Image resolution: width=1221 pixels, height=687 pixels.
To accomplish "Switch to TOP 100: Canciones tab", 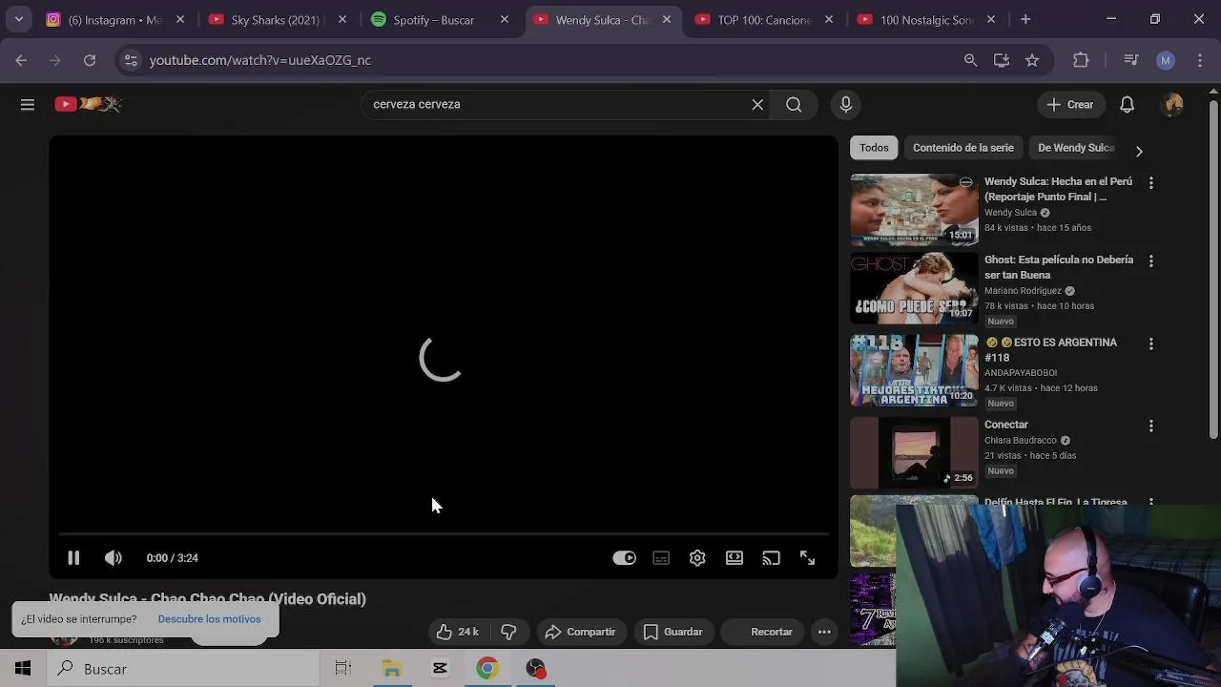I will click(765, 19).
